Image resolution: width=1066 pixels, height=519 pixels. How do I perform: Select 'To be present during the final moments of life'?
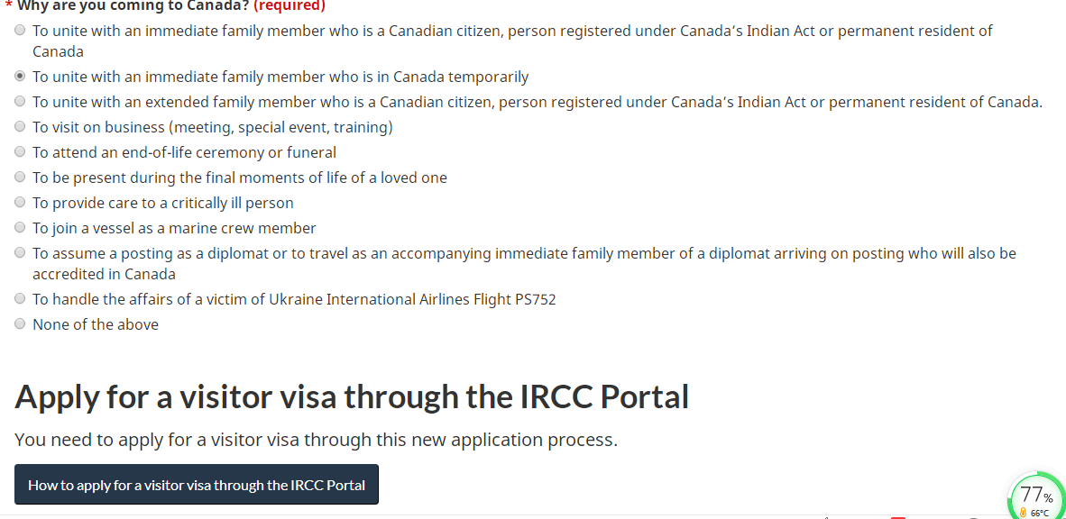19,177
